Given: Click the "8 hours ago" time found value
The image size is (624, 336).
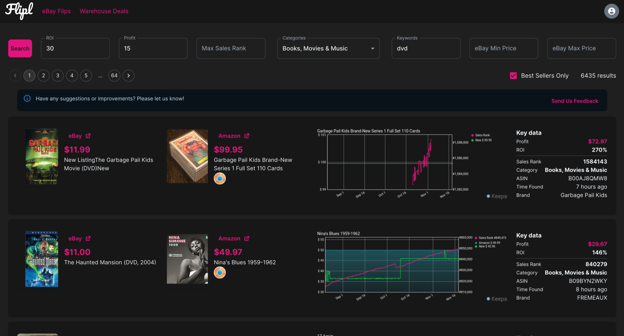Looking at the screenshot, I should pos(591,290).
